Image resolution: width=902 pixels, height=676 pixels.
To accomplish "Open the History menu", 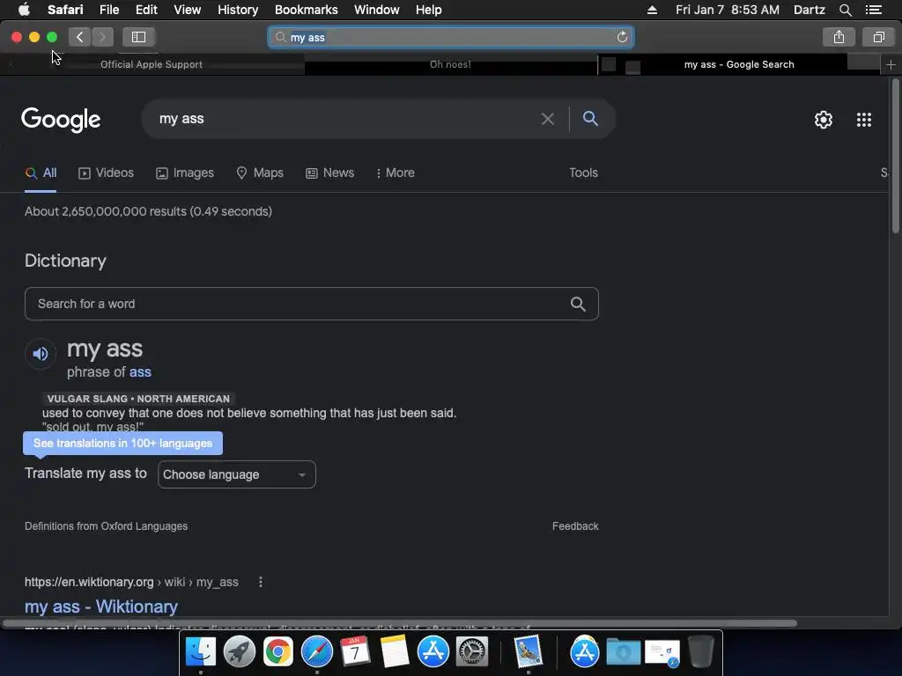I will tap(238, 10).
